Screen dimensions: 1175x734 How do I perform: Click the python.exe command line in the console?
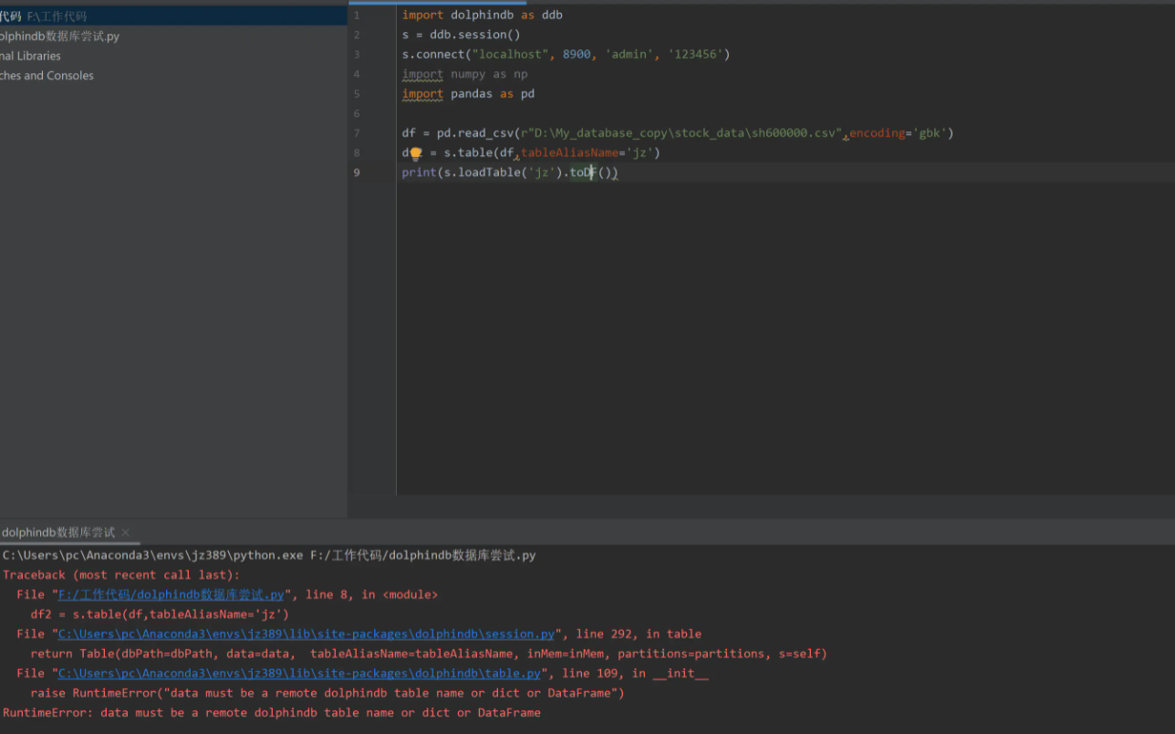[x=269, y=555]
